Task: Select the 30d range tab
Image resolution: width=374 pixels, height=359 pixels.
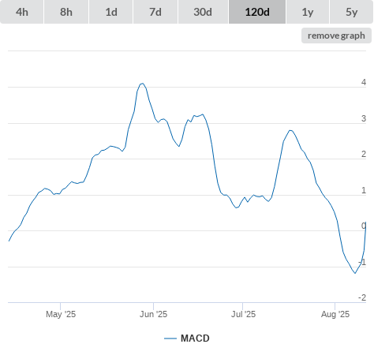Action: tap(203, 12)
